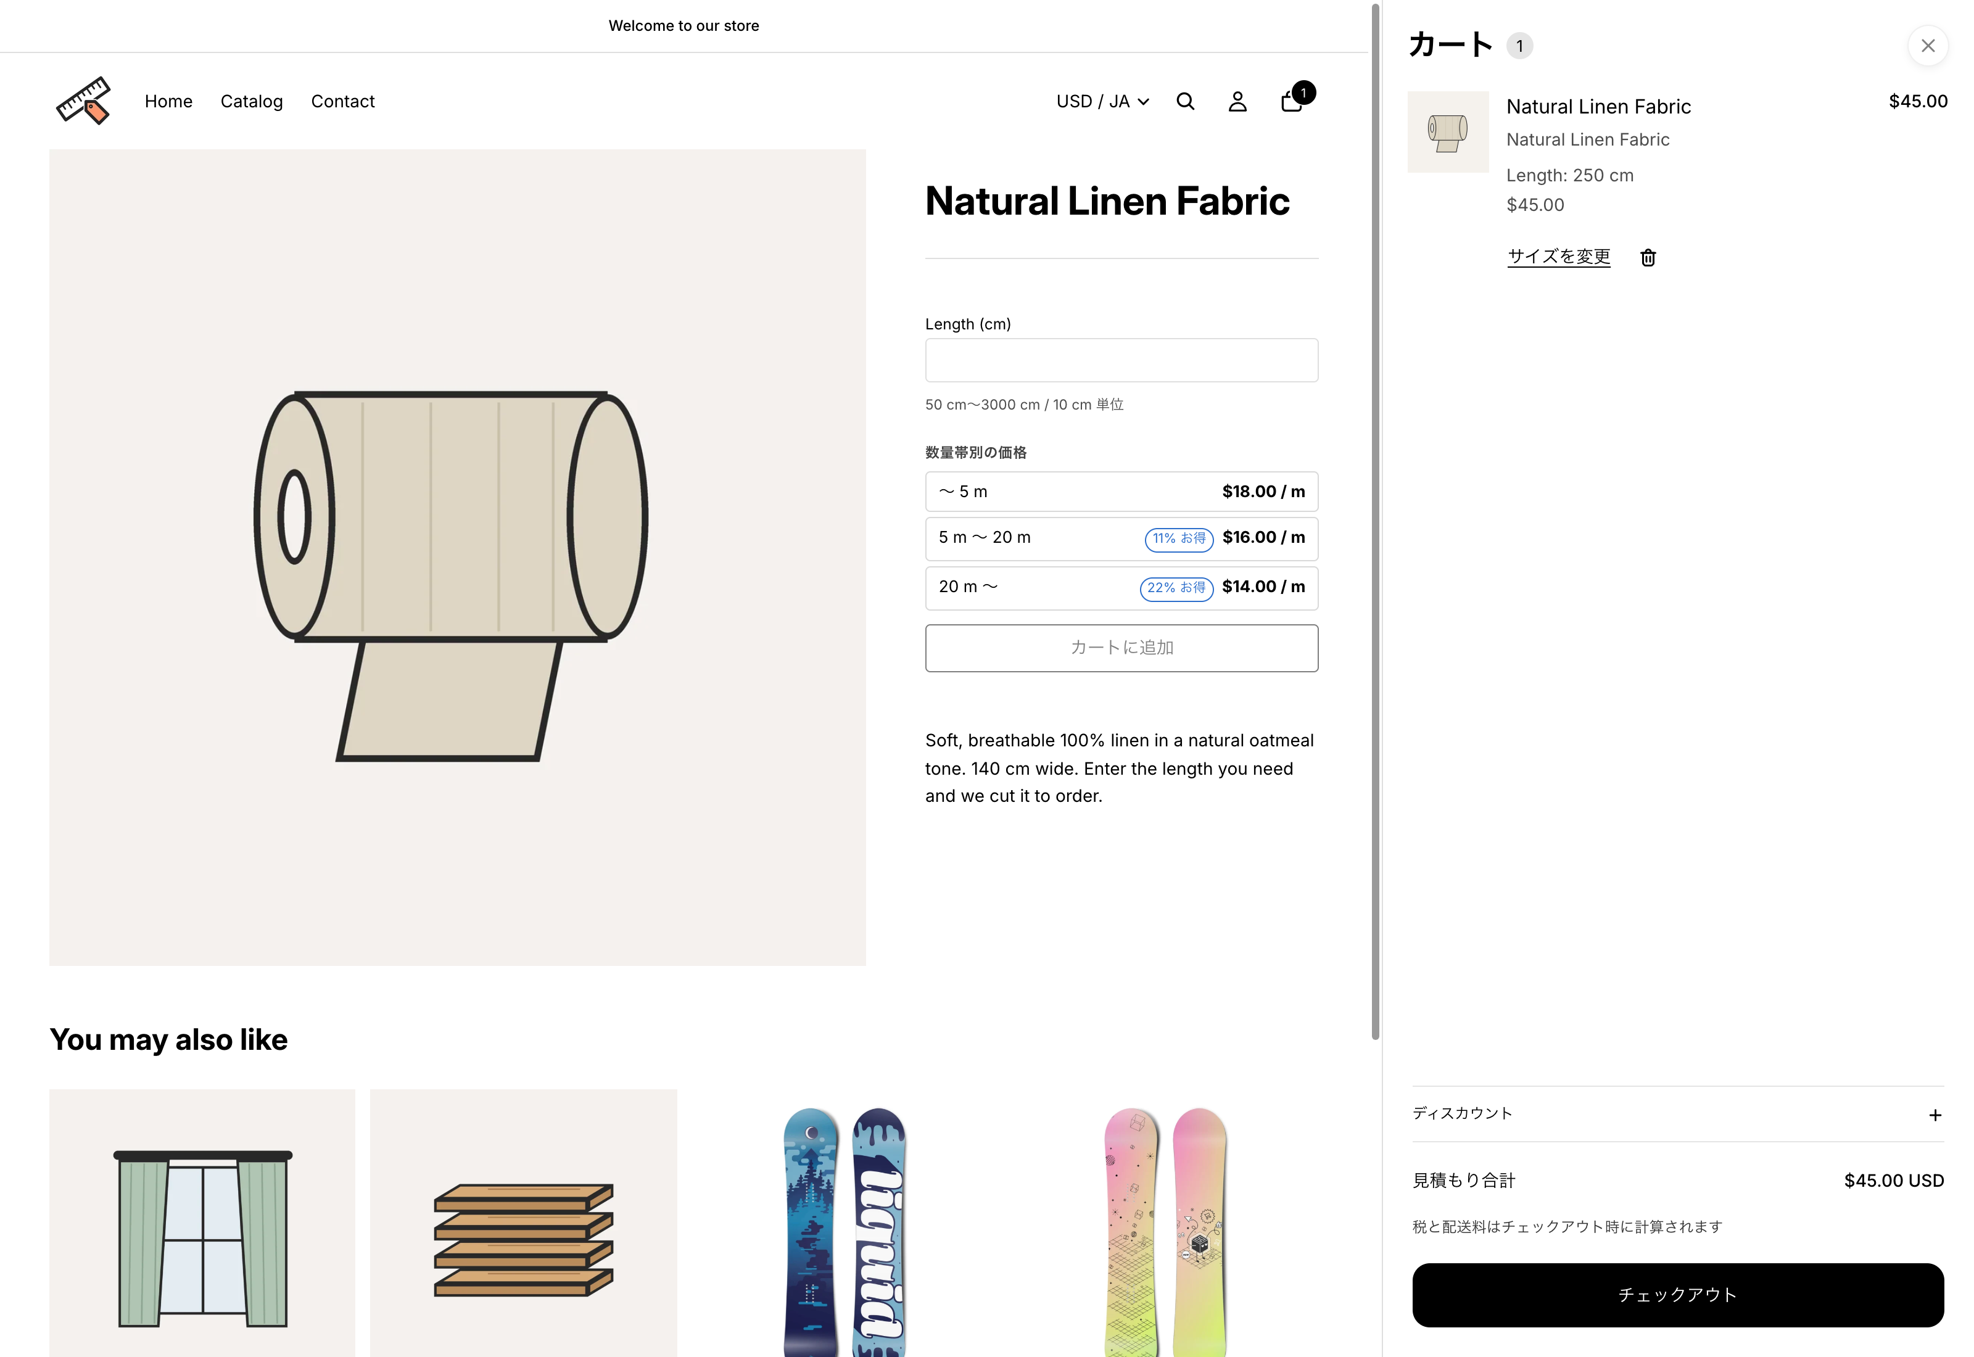Click the カートに追加 button
Screen dimensions: 1974x1357
pos(1121,648)
